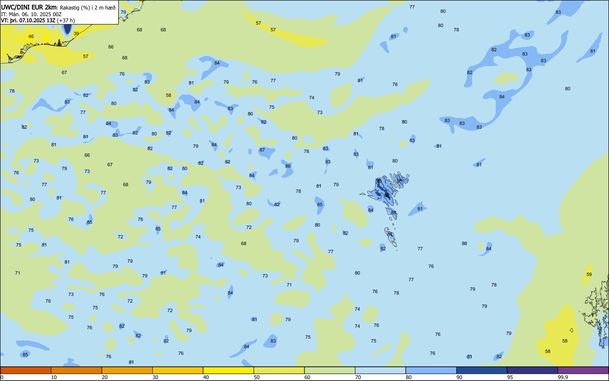Select the 30–40 golden yellow legend swatch

tap(177, 370)
